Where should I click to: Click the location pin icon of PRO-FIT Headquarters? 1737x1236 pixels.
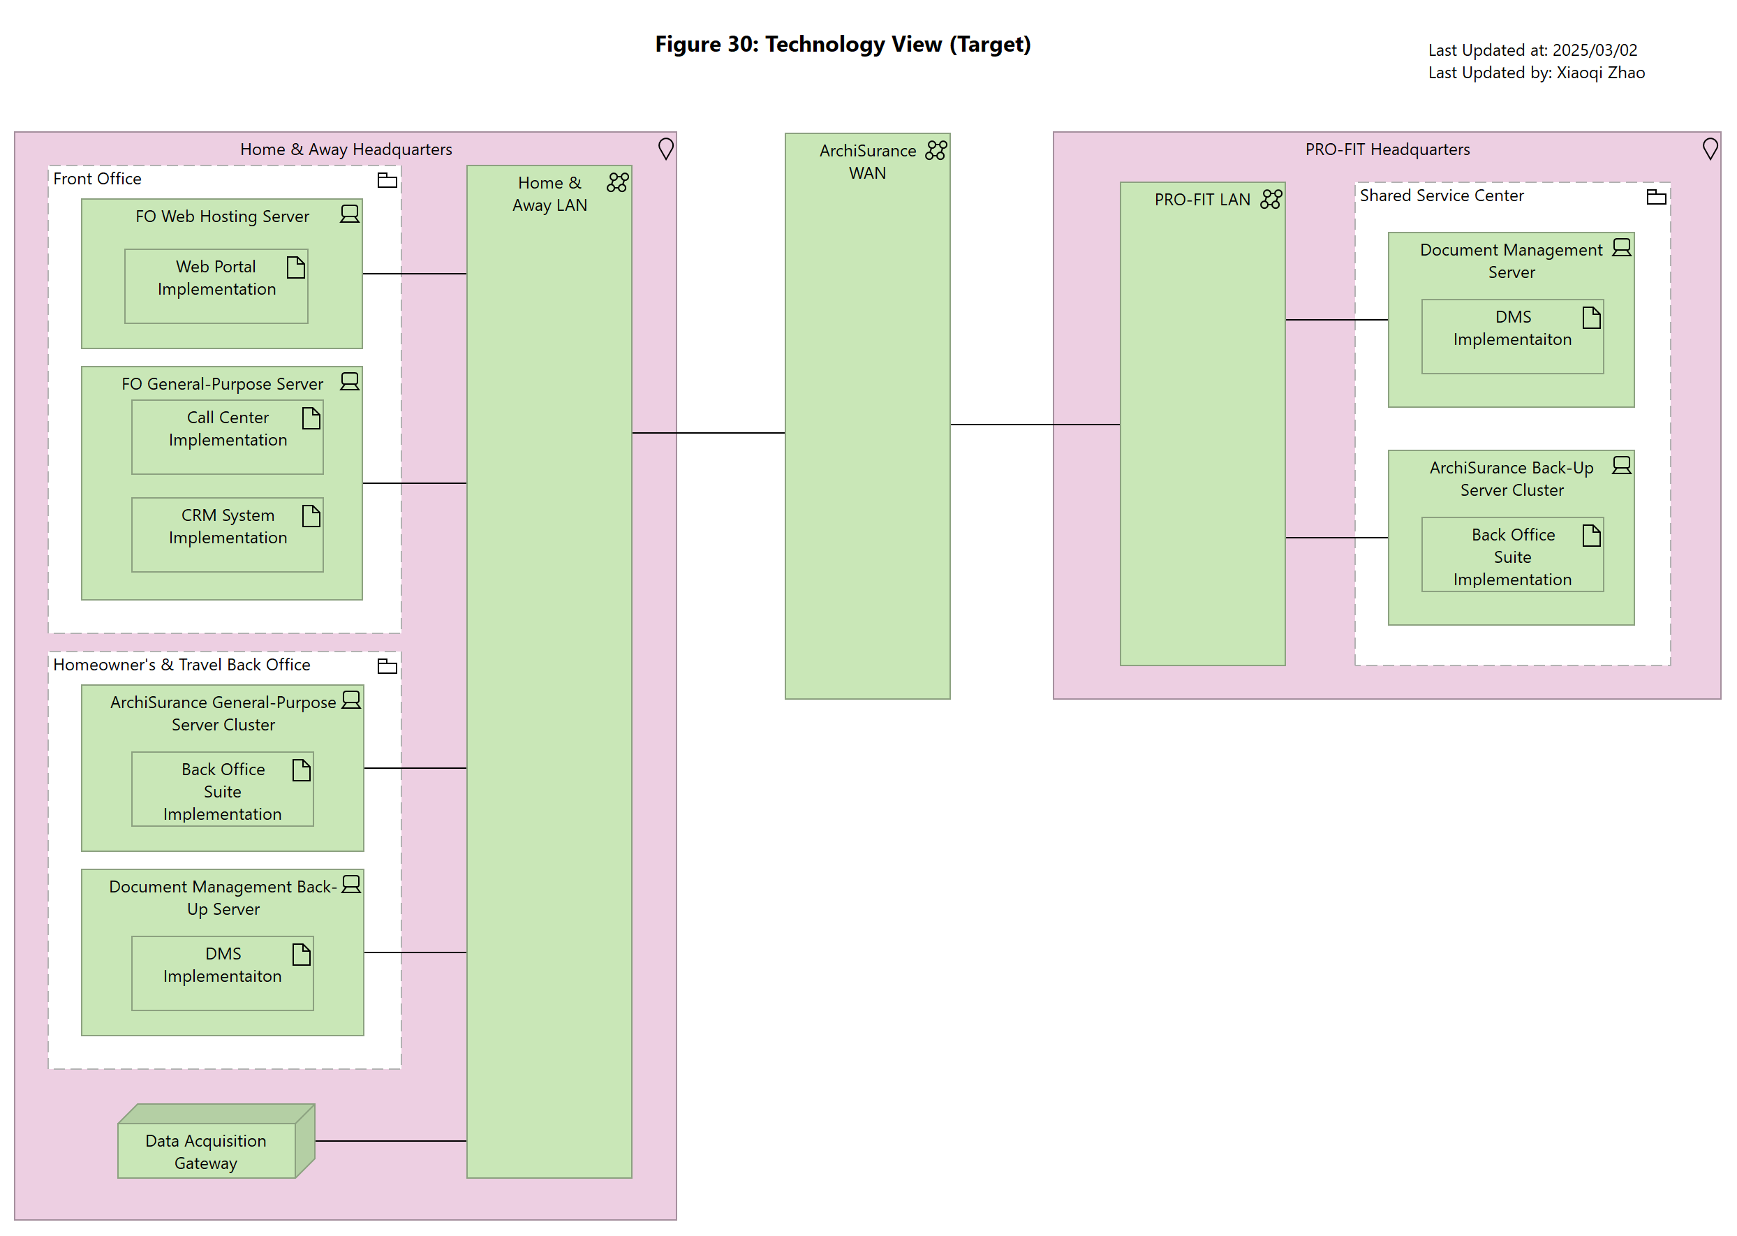click(x=1709, y=149)
